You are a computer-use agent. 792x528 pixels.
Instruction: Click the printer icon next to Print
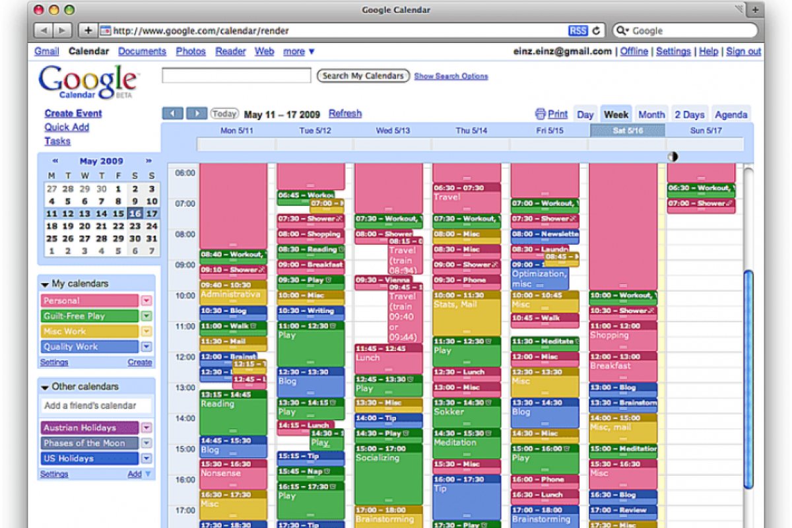(541, 114)
